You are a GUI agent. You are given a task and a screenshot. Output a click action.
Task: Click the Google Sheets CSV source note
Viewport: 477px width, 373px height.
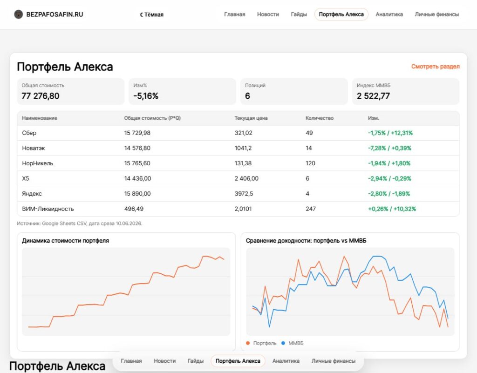pos(79,224)
